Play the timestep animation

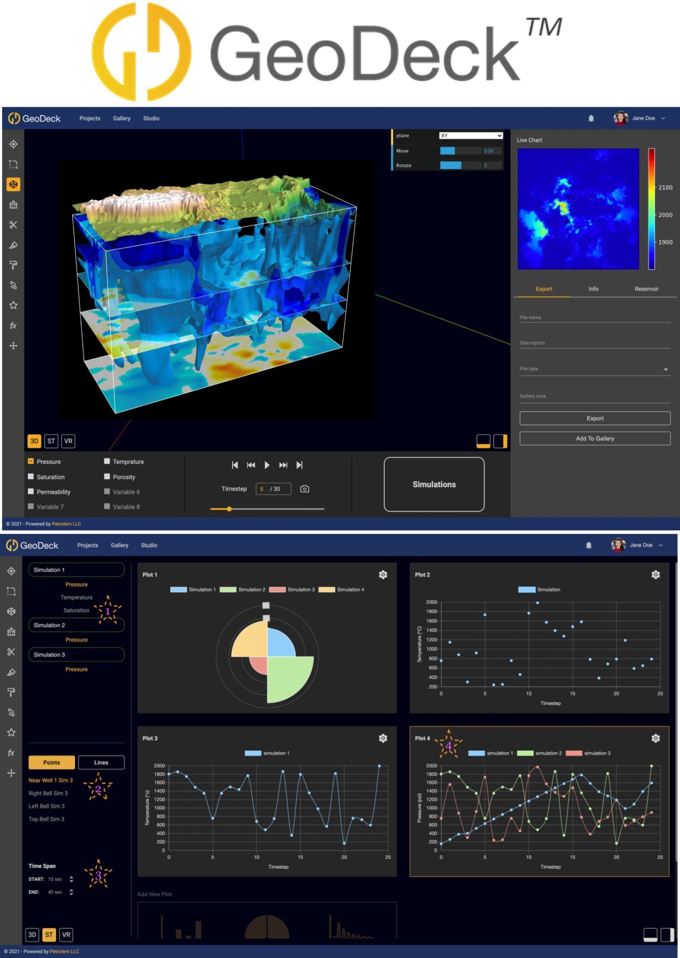pos(267,465)
